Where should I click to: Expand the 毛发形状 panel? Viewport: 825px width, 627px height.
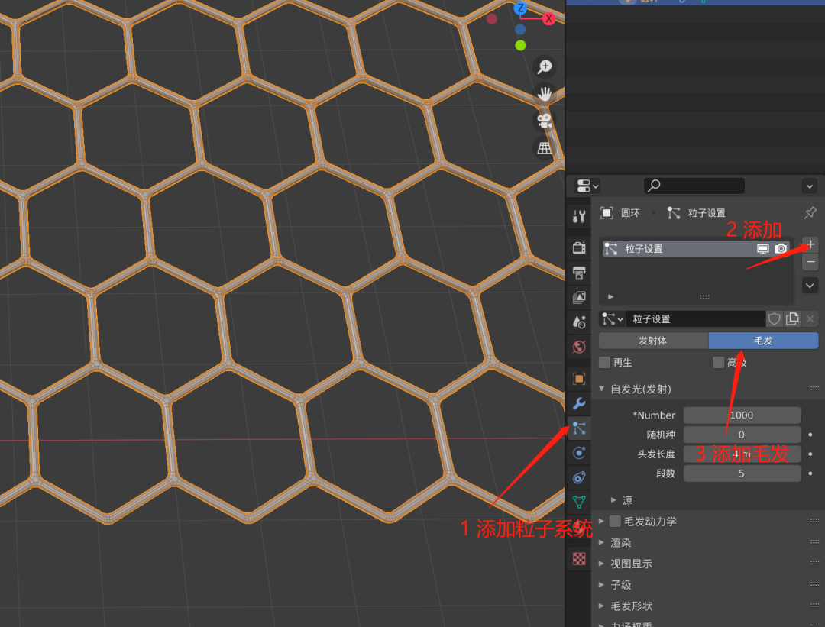point(602,606)
